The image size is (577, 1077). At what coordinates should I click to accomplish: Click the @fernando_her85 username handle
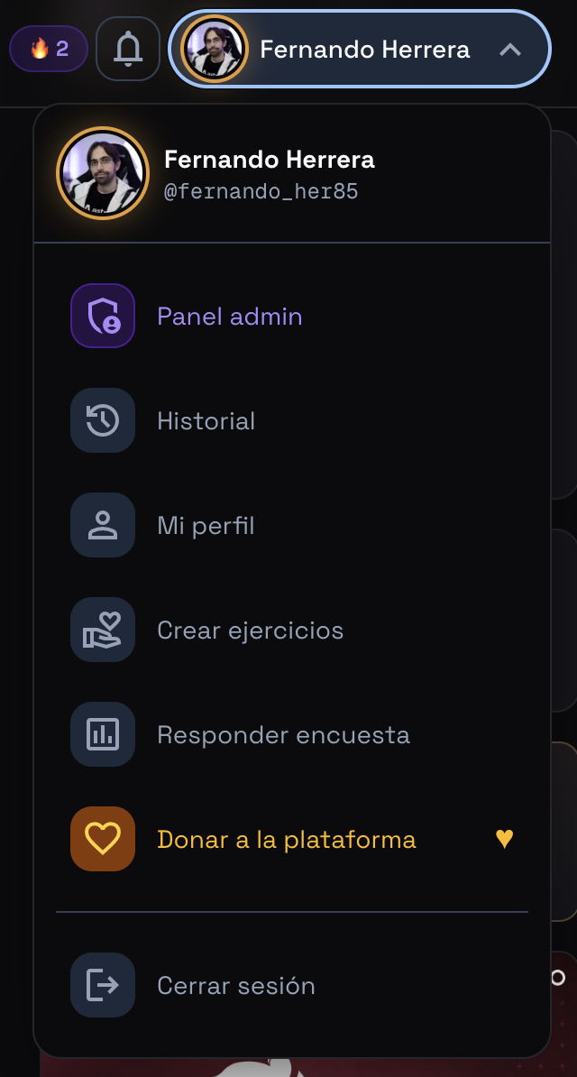click(x=261, y=191)
